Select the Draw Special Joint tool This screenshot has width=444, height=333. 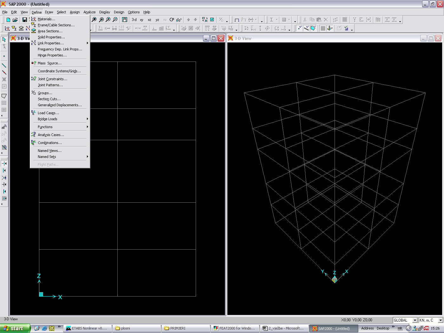(4, 56)
